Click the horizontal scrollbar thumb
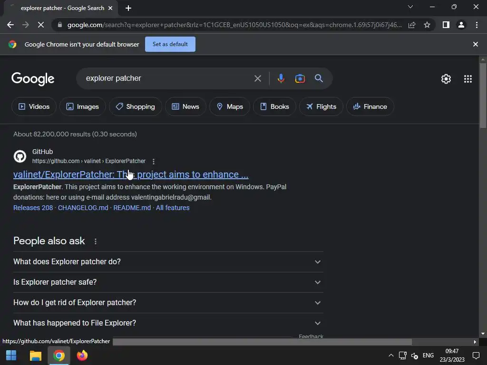Image resolution: width=487 pixels, height=365 pixels. pos(262,342)
